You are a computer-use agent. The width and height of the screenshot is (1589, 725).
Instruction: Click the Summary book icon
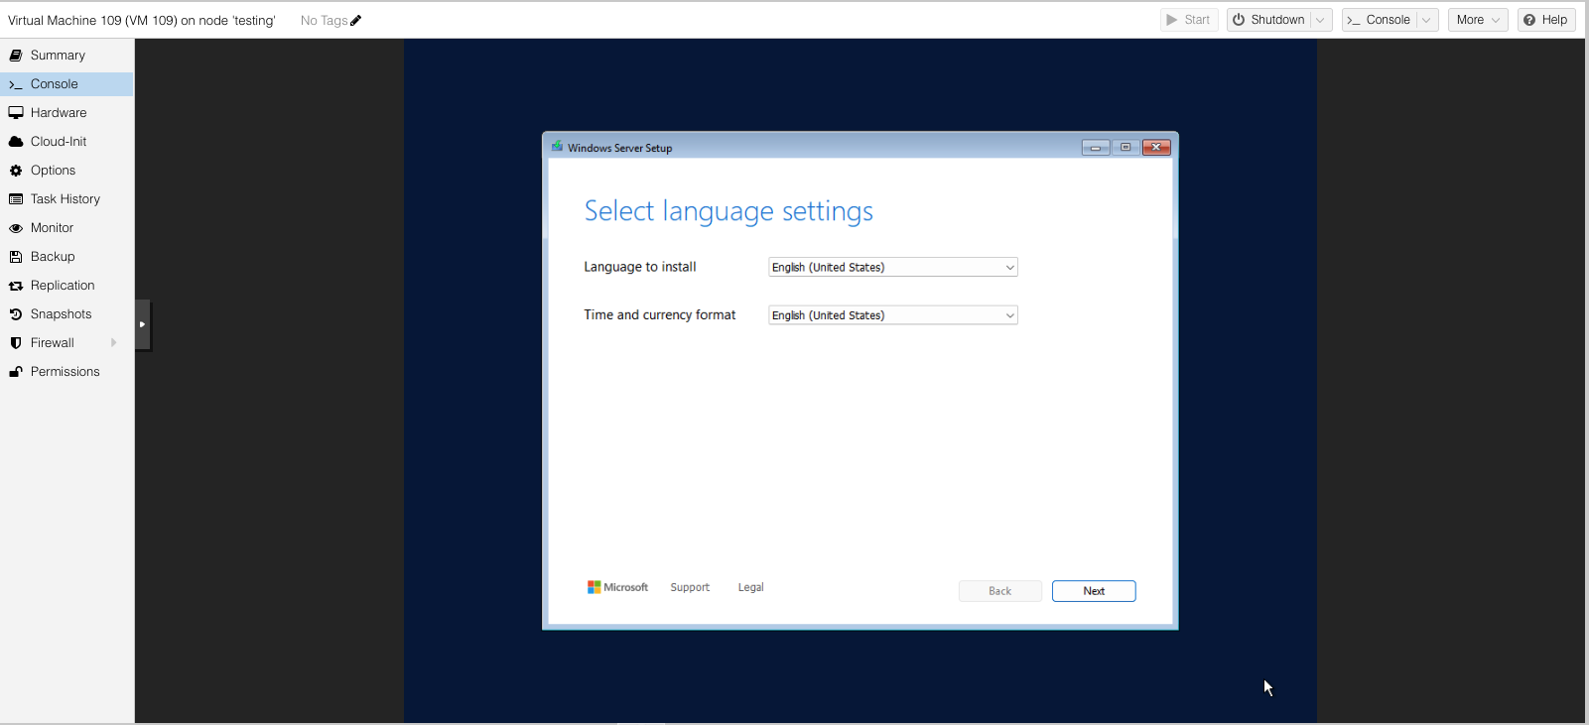(x=16, y=56)
